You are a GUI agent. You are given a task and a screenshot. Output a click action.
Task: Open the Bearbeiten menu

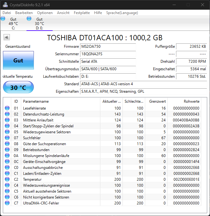tap(24, 13)
